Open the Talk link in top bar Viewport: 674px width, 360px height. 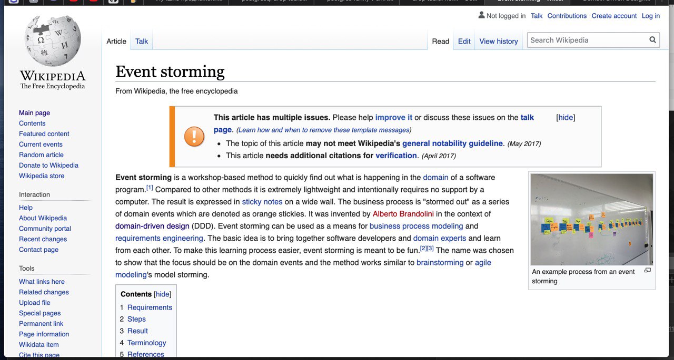(x=537, y=16)
